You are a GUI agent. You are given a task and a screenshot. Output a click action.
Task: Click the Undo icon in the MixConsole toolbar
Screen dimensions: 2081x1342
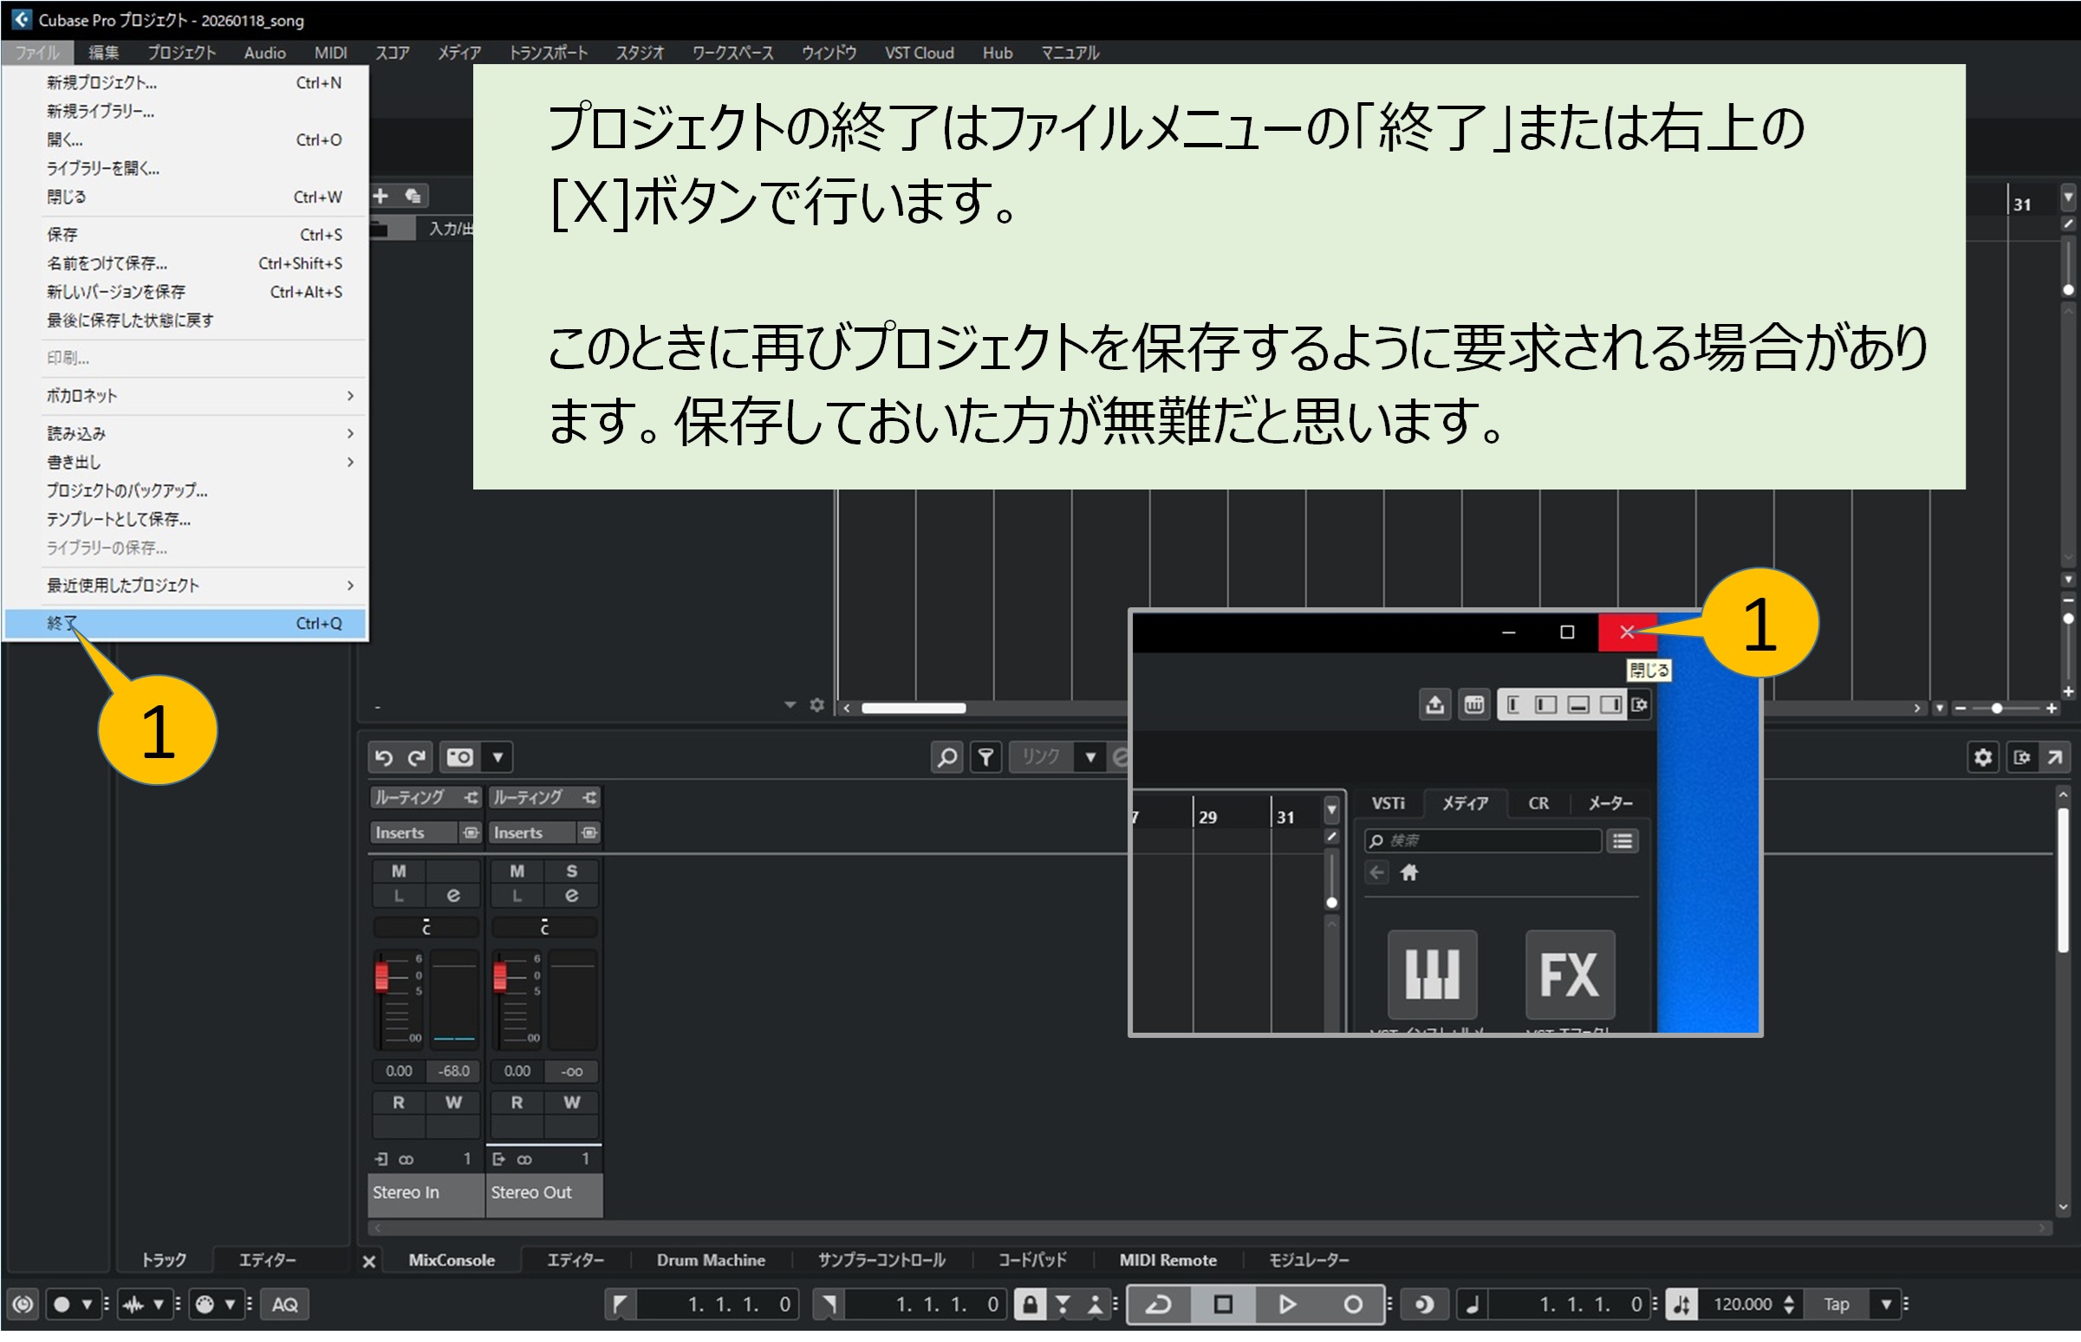(384, 756)
